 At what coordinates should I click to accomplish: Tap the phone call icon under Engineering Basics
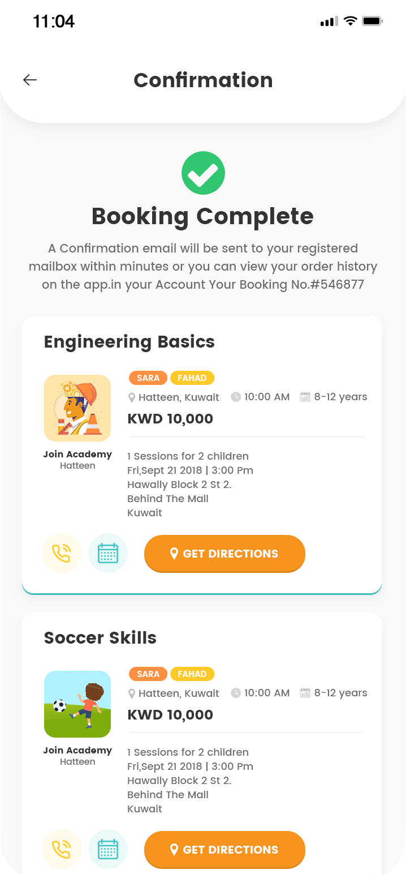[x=62, y=553]
